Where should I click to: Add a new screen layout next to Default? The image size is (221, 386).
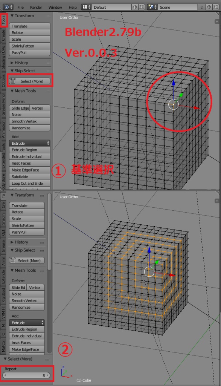[x=135, y=7]
